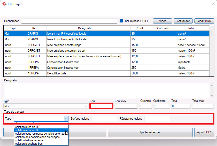217x146 pixels.
Task: Choose Isolation sous rampants combles aménagés
Action: tap(41, 134)
